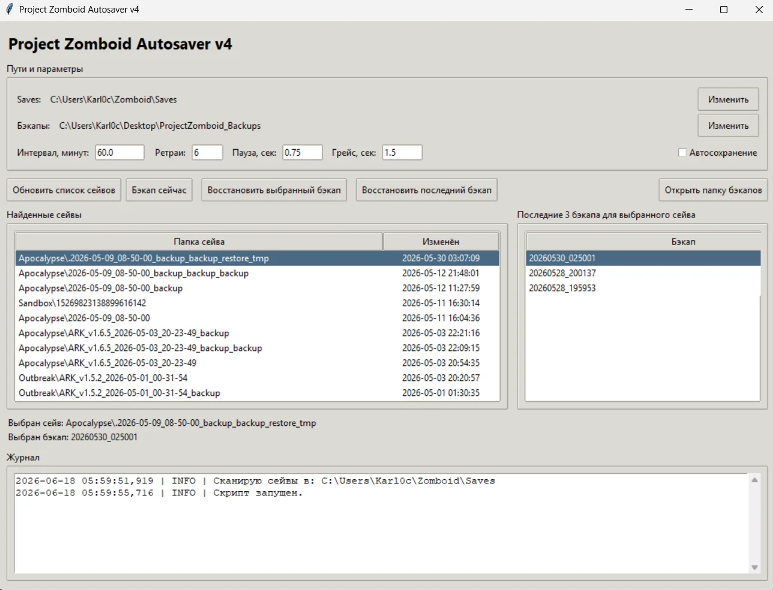773x590 pixels.
Task: Select save Outbreak\ARK_v1.5.2_2026-05-01_00-31-54_backup
Action: coord(257,393)
